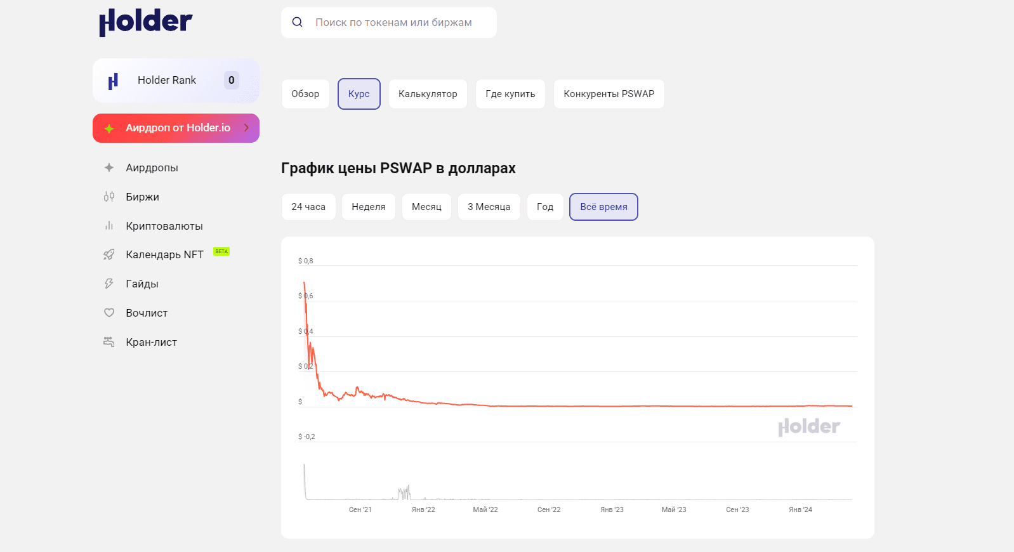
Task: Click the Криптовалюты bars icon
Action: point(109,226)
